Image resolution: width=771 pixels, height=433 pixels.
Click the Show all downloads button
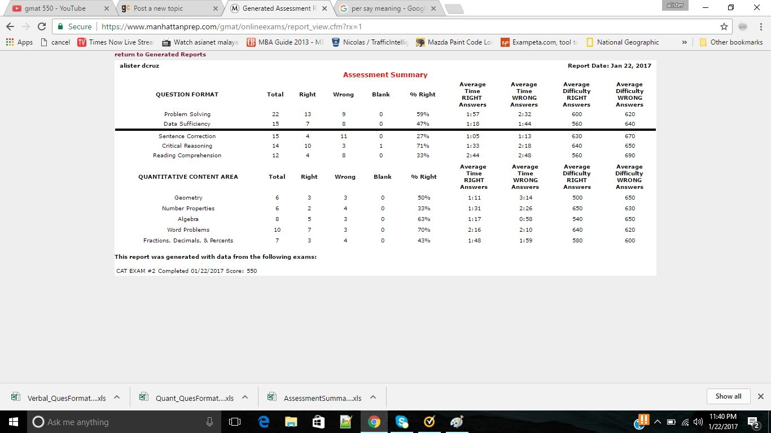pos(728,396)
